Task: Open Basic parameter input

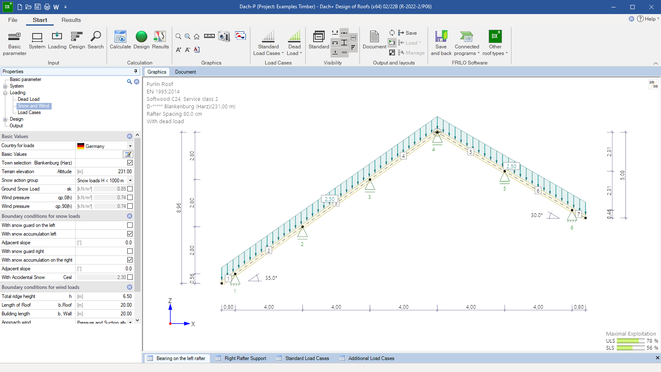Action: (14, 43)
